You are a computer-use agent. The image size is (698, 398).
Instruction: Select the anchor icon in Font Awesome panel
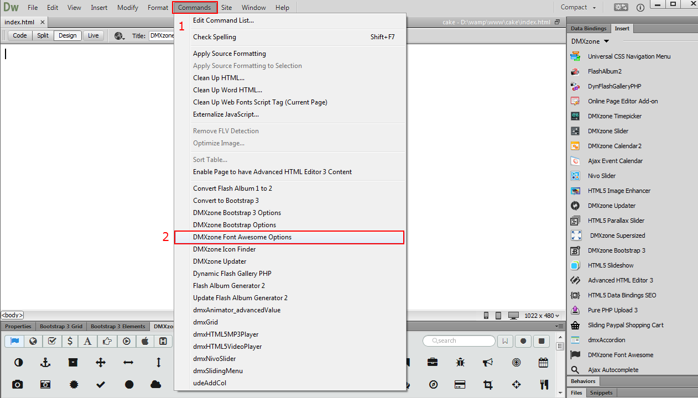point(46,363)
